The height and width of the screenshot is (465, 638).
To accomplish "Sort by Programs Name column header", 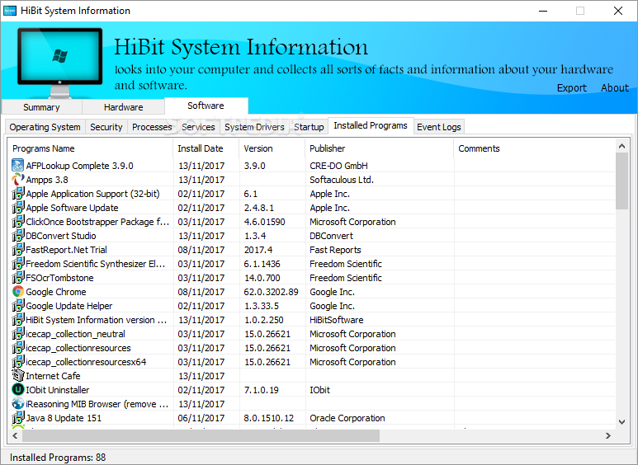I will pyautogui.click(x=91, y=148).
